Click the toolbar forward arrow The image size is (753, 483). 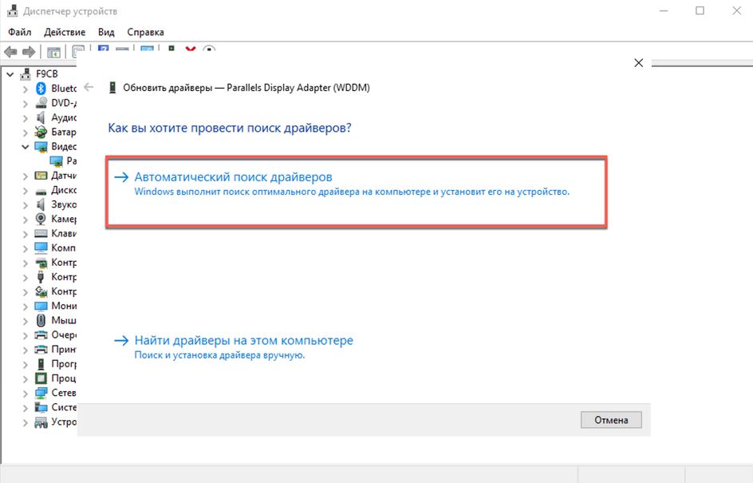29,52
